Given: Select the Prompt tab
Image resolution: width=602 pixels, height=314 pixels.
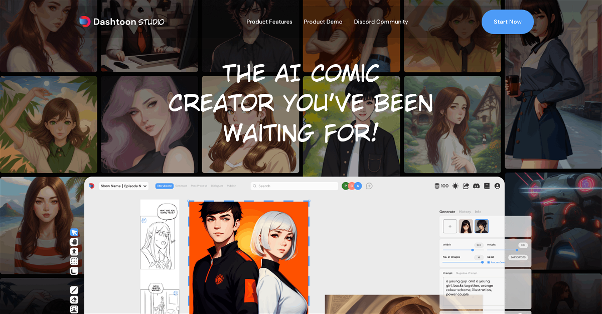Looking at the screenshot, I should (x=447, y=273).
